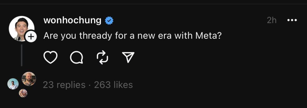Open wonhochung's profile picture

coord(21,28)
